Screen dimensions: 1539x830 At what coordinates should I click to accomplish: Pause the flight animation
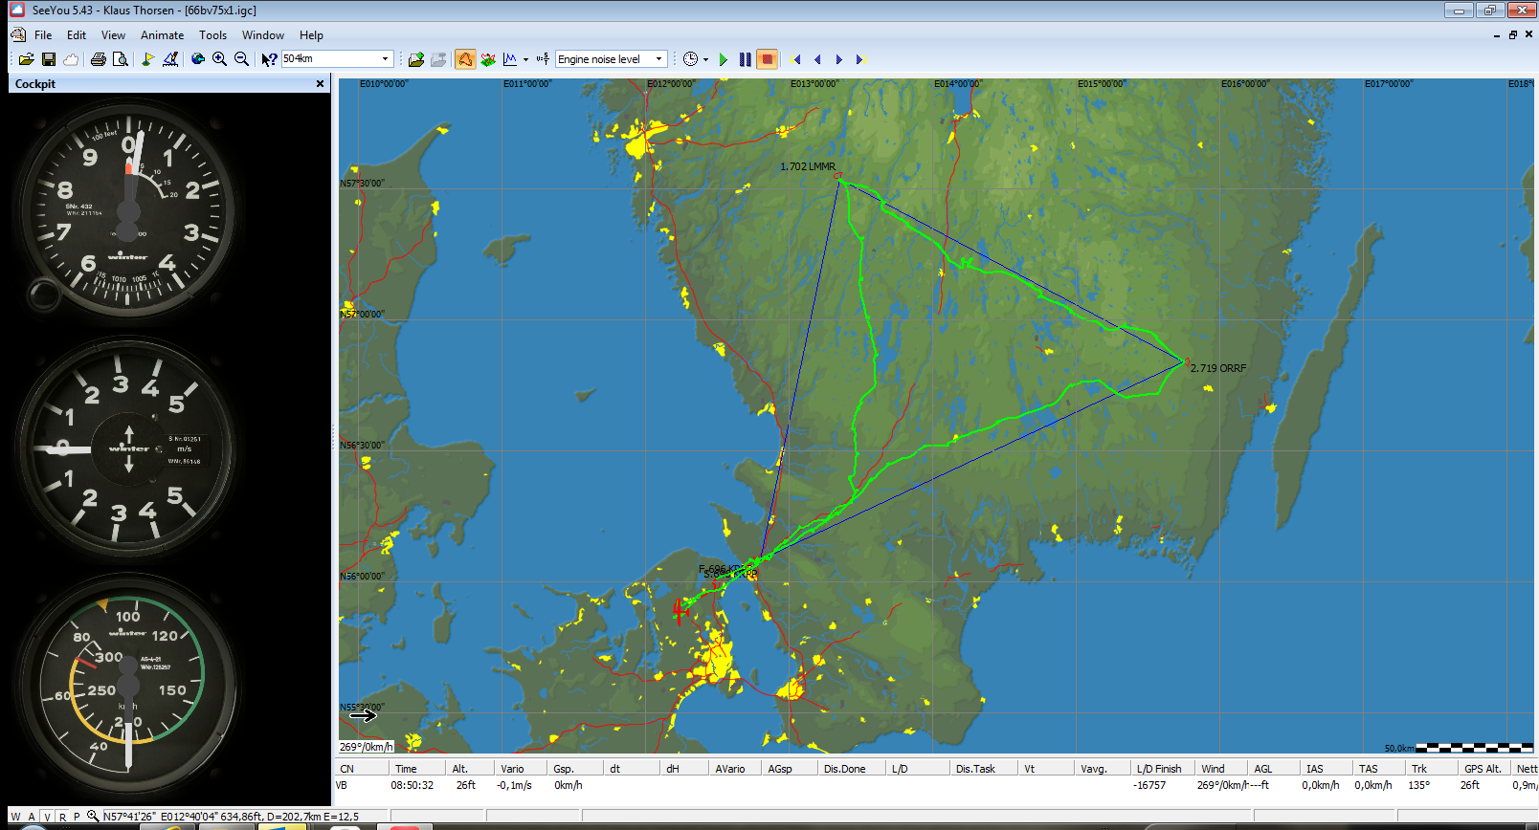(x=746, y=59)
